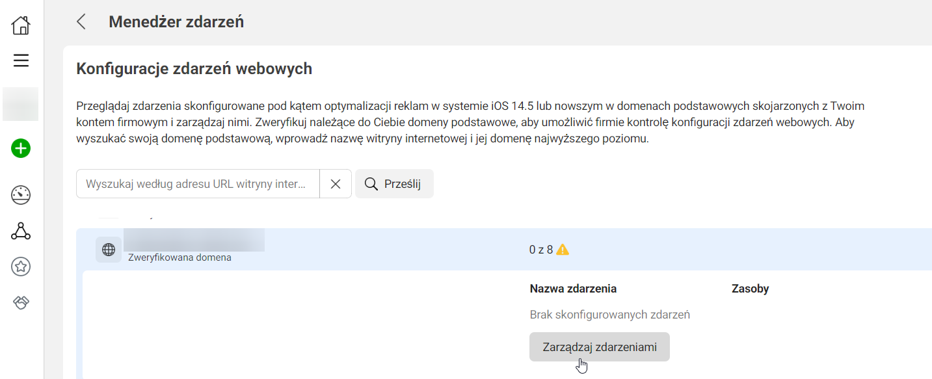Click the tags settings icon in sidebar
This screenshot has height=379, width=932.
coord(20,302)
